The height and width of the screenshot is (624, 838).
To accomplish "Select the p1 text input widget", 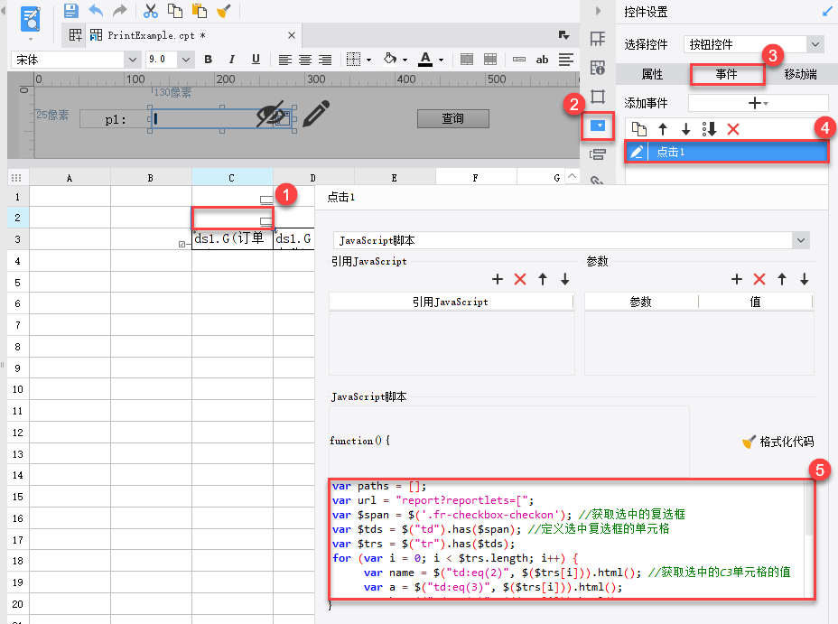I will 222,118.
